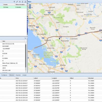The image size is (102, 102).
Task: Sort by Última Actualiza... column header
Action: tap(21, 5)
